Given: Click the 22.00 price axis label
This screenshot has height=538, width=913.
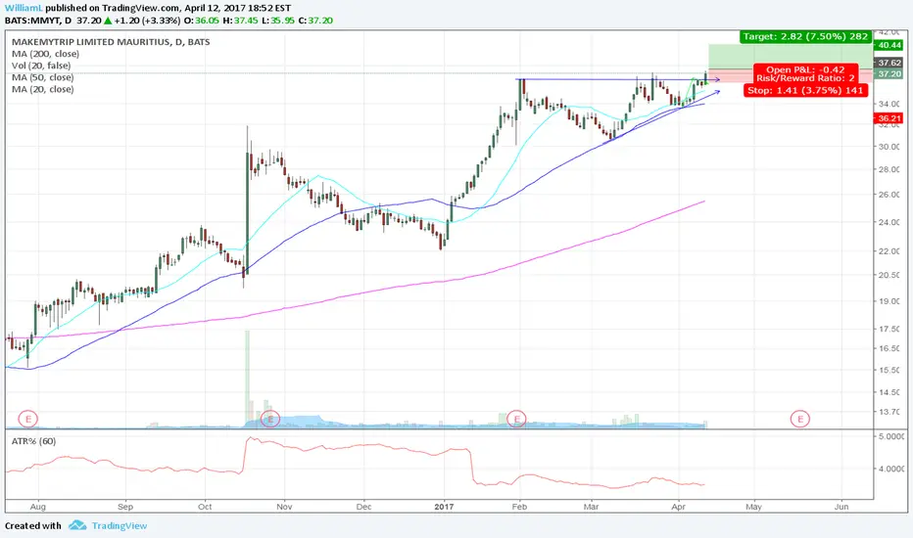Looking at the screenshot, I should tap(889, 251).
